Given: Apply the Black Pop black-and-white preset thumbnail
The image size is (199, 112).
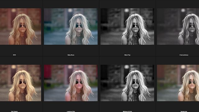Looking at the screenshot, I should [x=127, y=26].
